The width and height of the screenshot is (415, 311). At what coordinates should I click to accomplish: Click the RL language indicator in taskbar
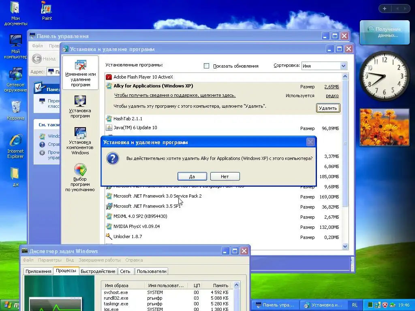click(355, 305)
